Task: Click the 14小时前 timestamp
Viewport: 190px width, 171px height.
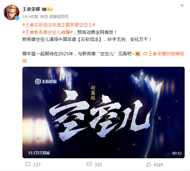Action: (x=30, y=17)
